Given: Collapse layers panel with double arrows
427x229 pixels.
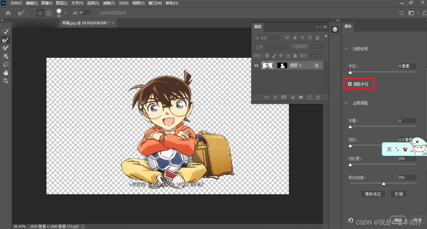Looking at the screenshot, I should click(318, 27).
